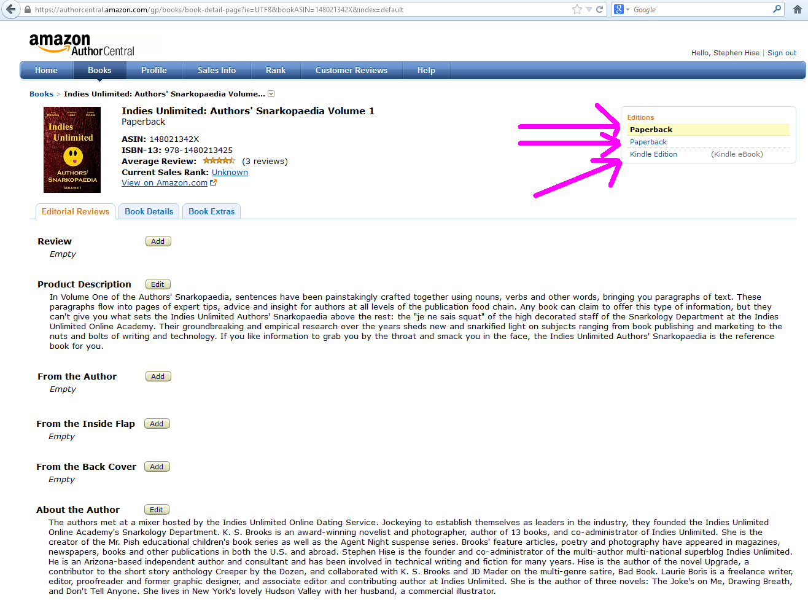Viewport: 808px width, 605px height.
Task: Reload the page with the refresh icon
Action: pos(599,9)
